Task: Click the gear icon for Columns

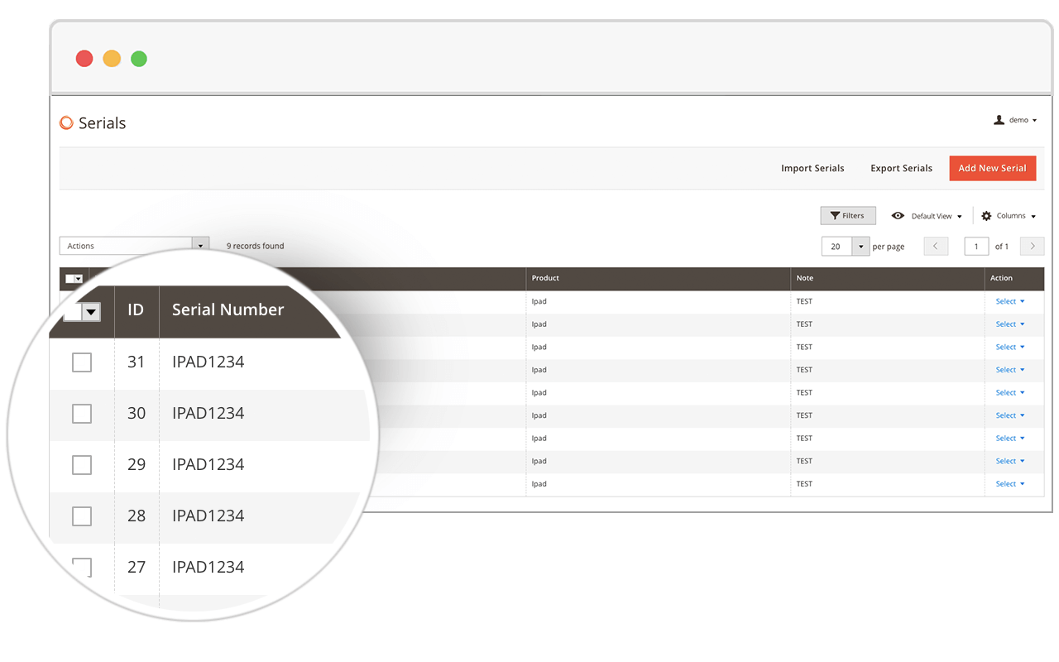Action: pos(986,216)
